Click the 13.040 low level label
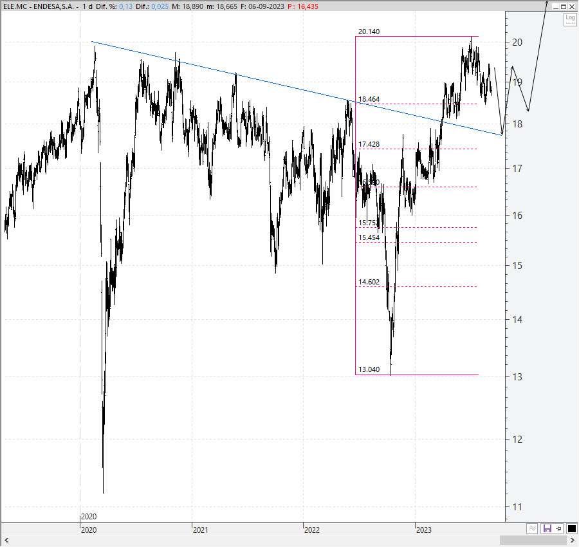The image size is (579, 547). point(369,369)
